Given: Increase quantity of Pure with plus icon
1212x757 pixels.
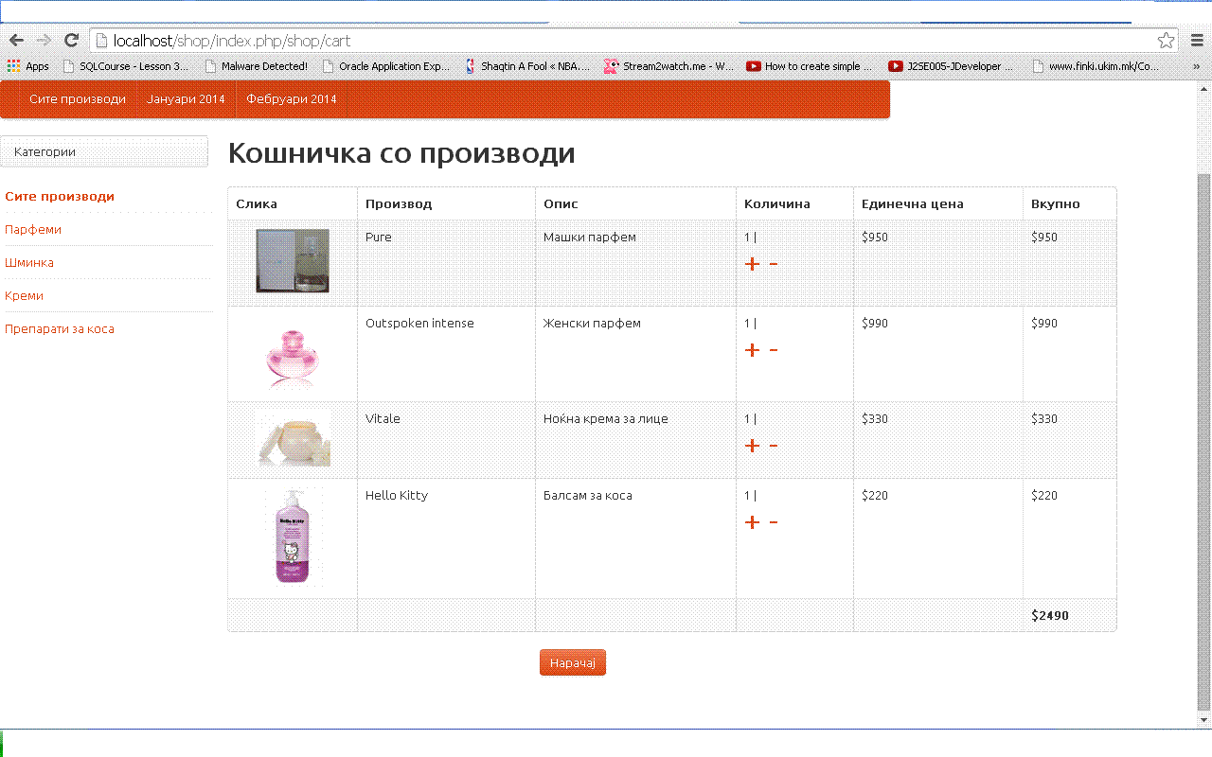Looking at the screenshot, I should 752,264.
